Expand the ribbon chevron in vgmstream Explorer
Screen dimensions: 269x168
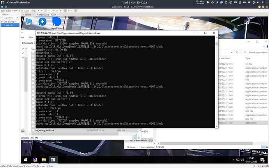click(x=264, y=46)
